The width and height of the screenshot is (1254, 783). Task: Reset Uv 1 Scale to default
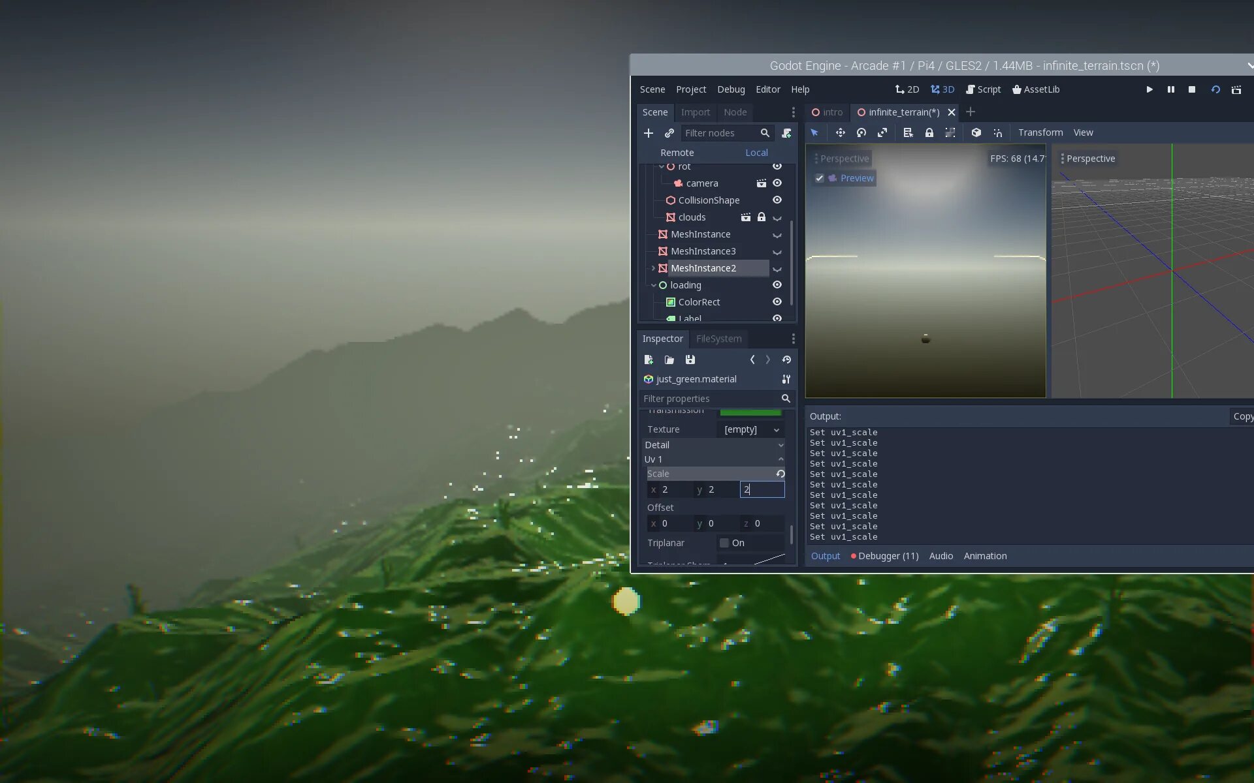coord(780,474)
